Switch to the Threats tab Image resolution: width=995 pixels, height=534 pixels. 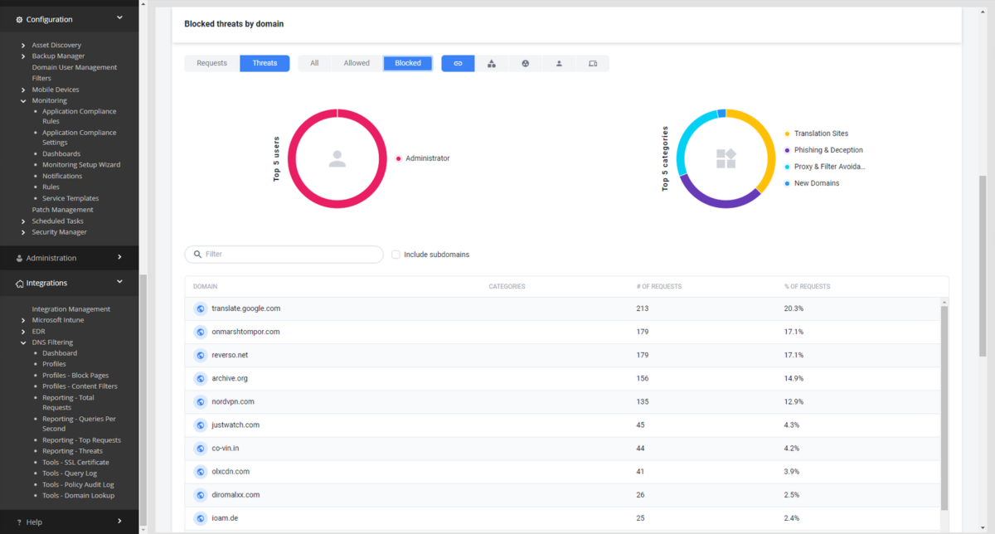click(265, 63)
